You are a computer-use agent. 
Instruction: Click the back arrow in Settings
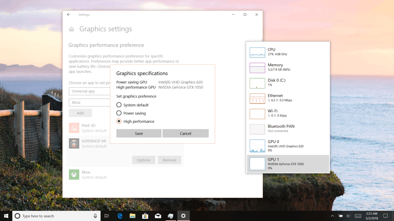69,14
